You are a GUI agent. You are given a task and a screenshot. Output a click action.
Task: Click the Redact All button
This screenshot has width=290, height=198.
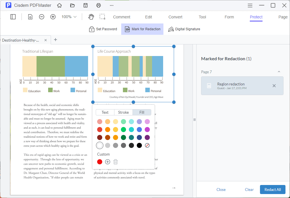coord(273,190)
